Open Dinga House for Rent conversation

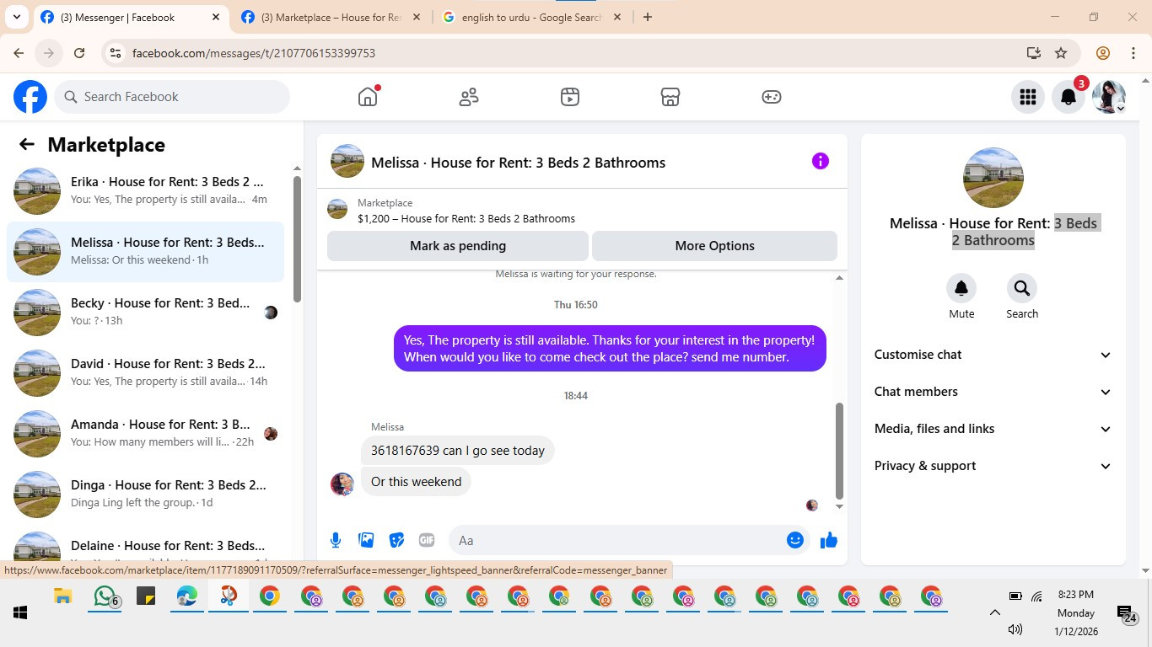coord(145,494)
